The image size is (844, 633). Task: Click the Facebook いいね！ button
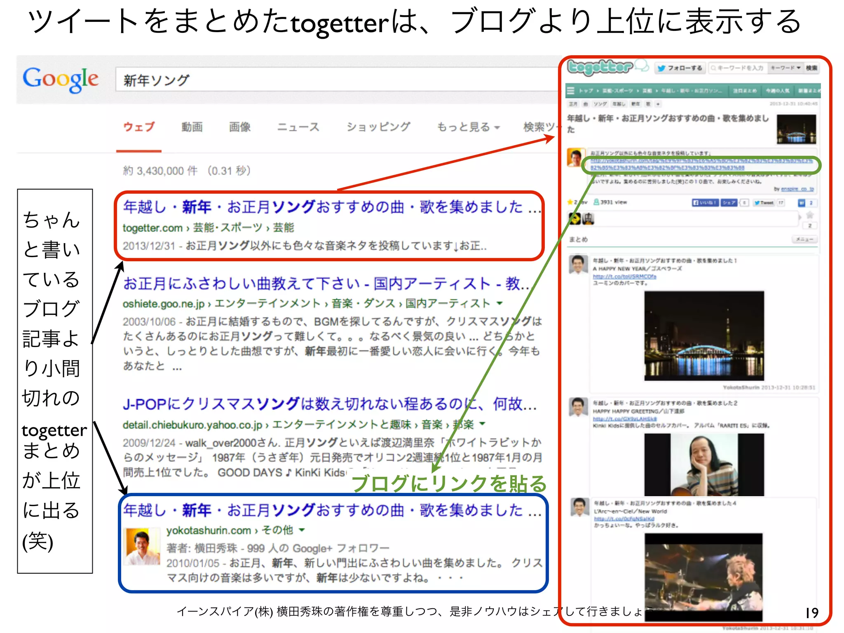705,203
